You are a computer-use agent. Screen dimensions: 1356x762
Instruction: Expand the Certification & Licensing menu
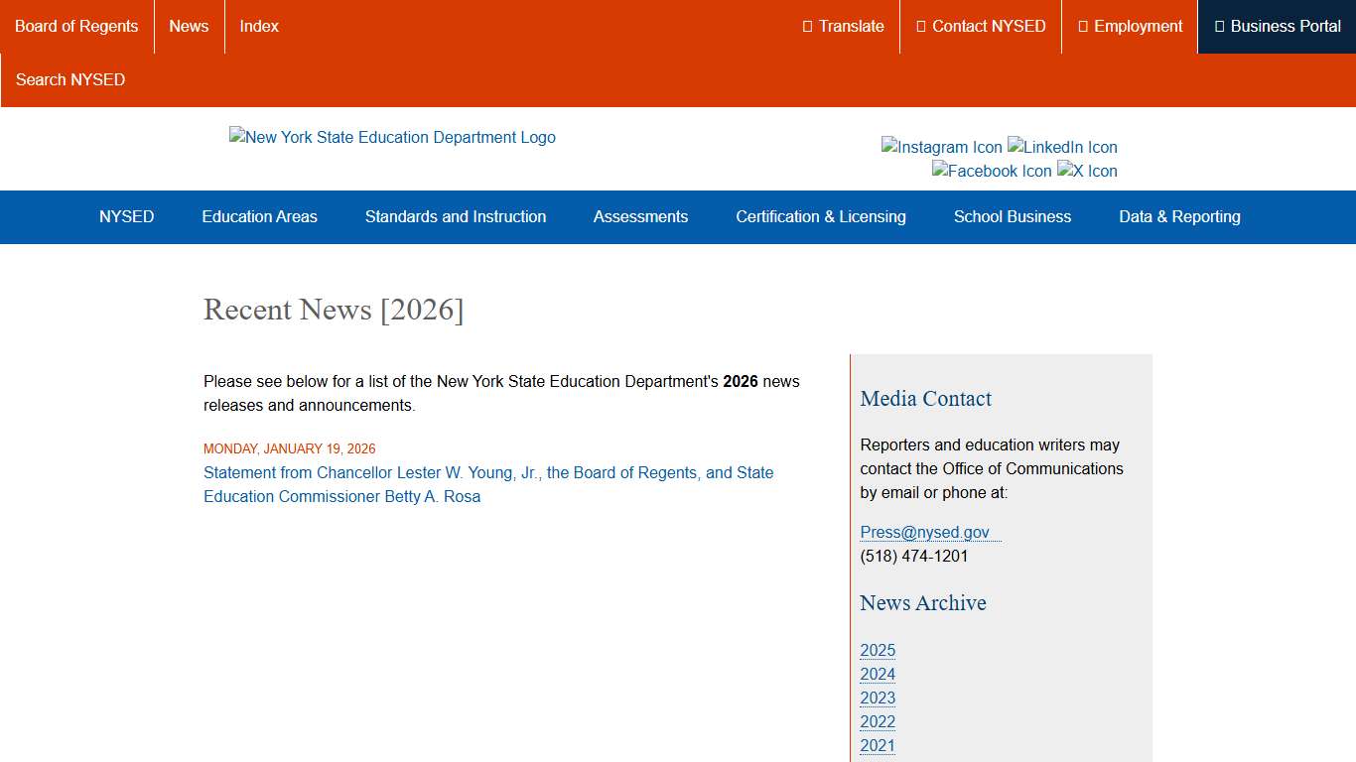coord(821,216)
